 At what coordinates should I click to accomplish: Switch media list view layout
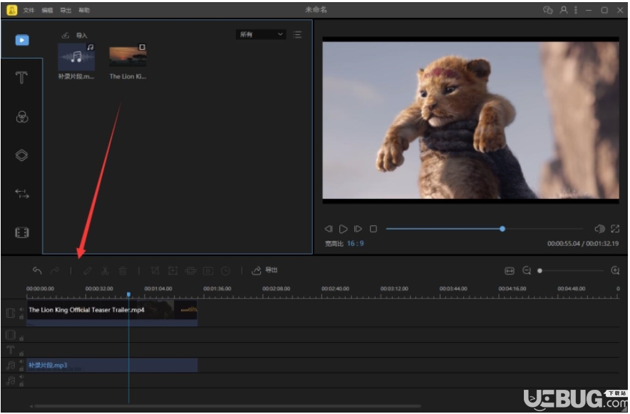297,34
